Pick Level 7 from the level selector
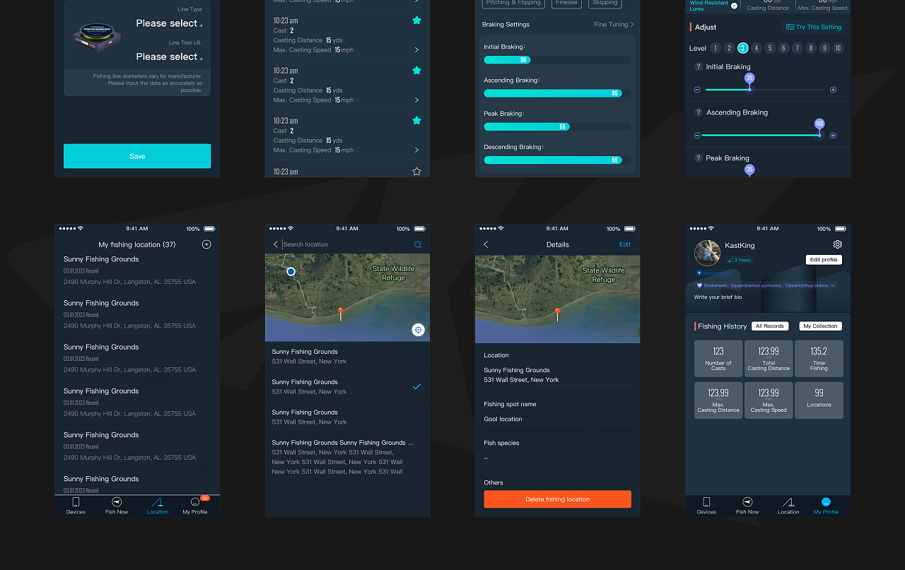905x570 pixels. coord(798,48)
